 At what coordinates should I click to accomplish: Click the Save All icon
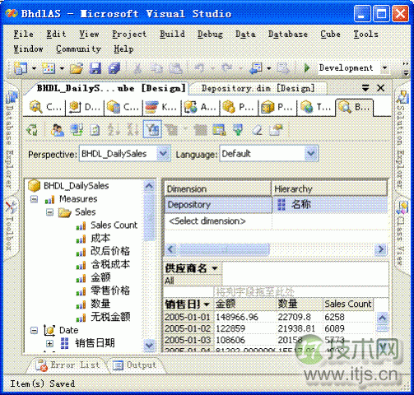114,68
